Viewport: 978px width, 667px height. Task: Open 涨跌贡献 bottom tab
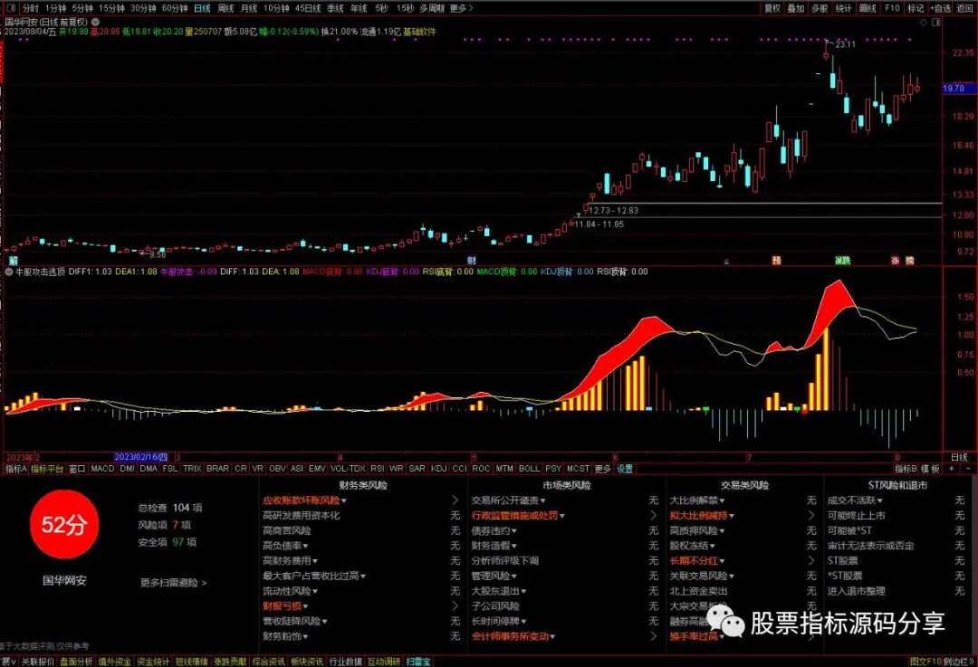point(229,662)
